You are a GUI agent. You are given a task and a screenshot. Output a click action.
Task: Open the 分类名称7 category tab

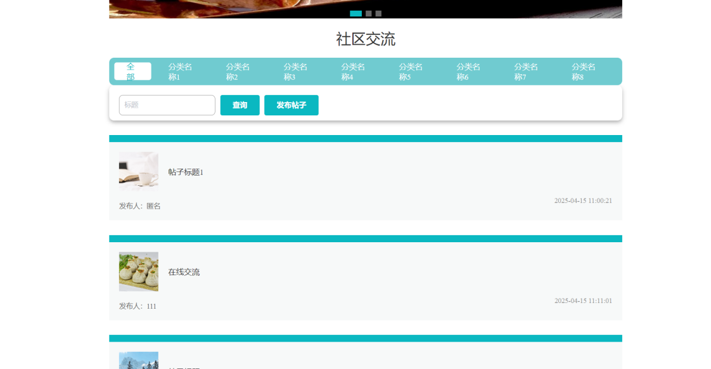pyautogui.click(x=526, y=72)
